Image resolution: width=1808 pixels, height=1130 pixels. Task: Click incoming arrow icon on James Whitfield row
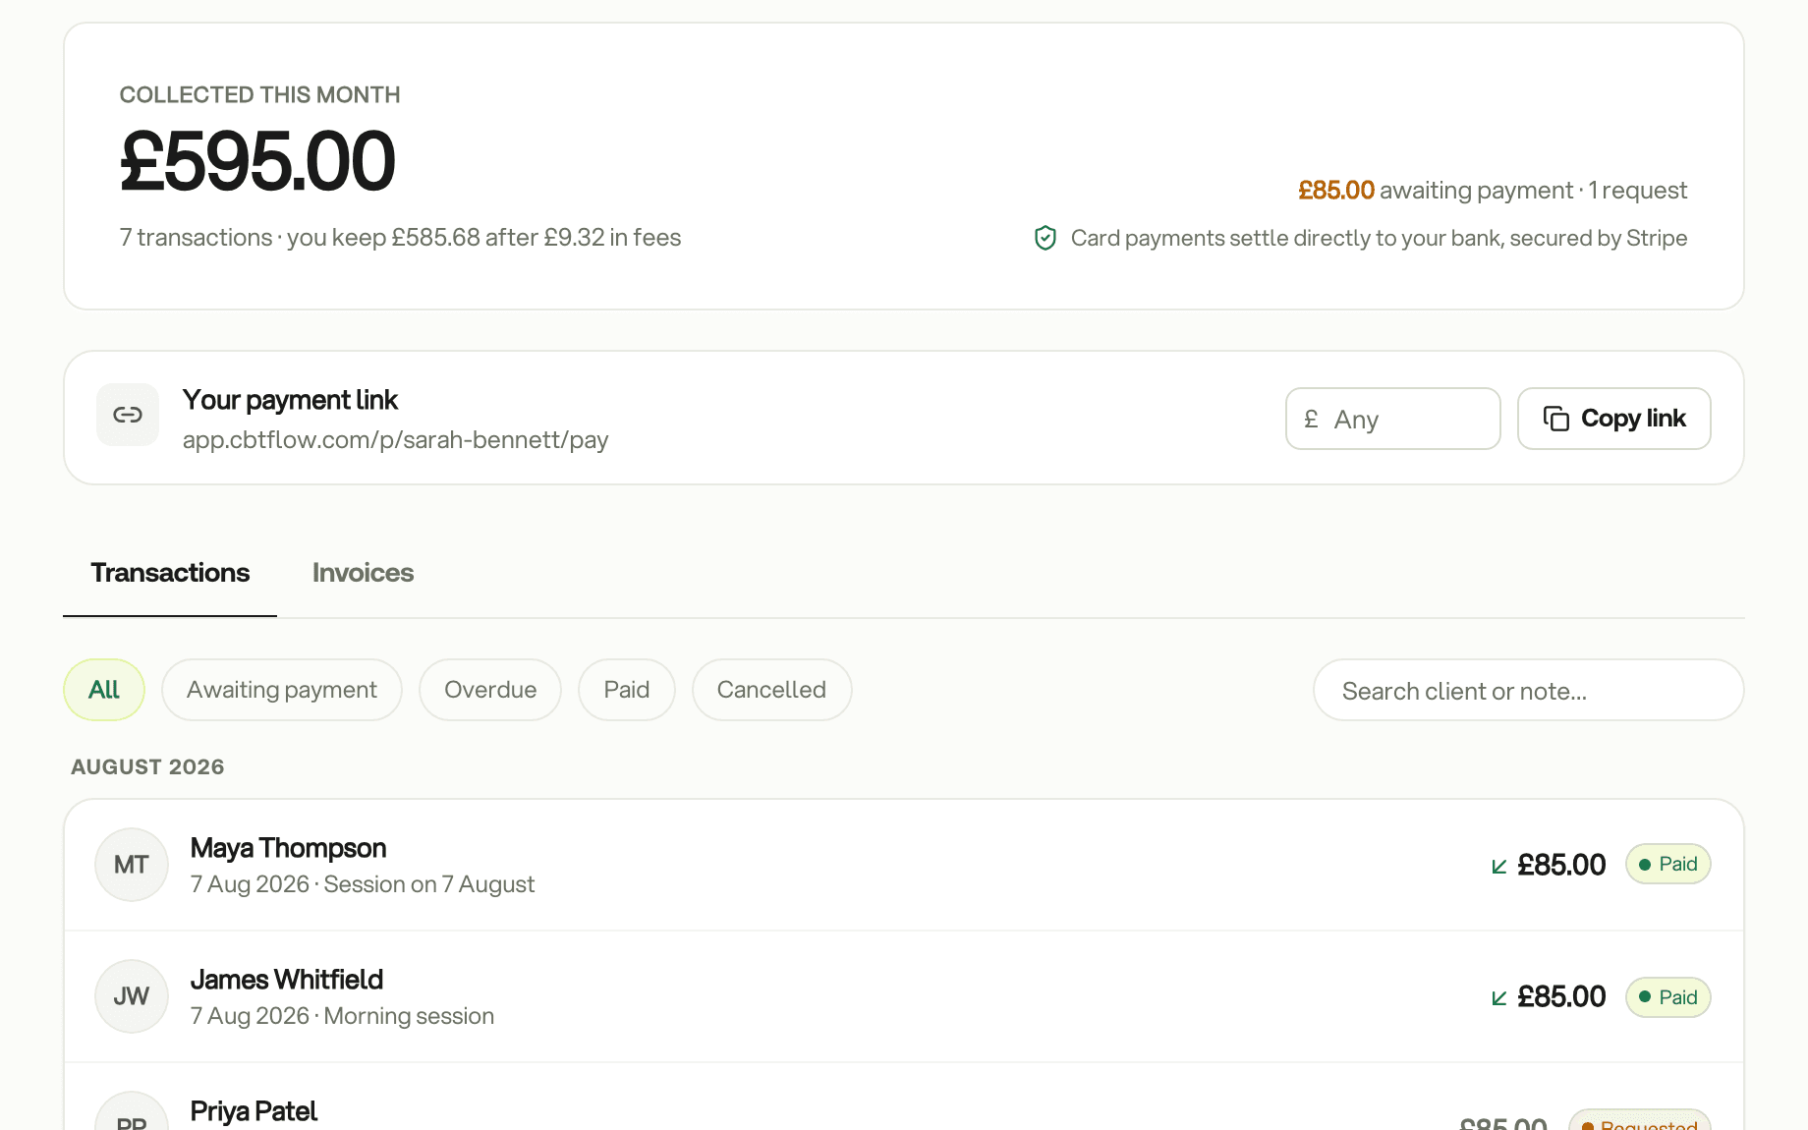1499,997
